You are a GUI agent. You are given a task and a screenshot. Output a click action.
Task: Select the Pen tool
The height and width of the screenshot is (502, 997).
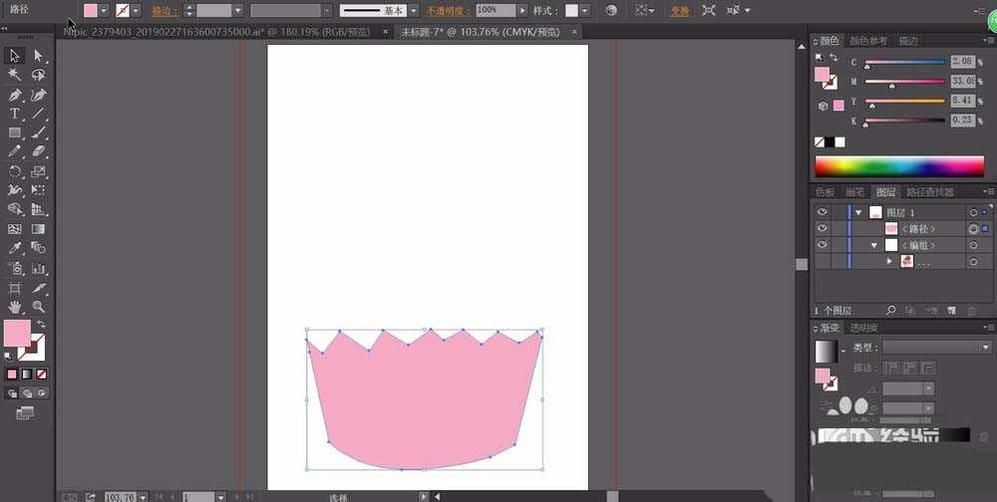[x=15, y=95]
